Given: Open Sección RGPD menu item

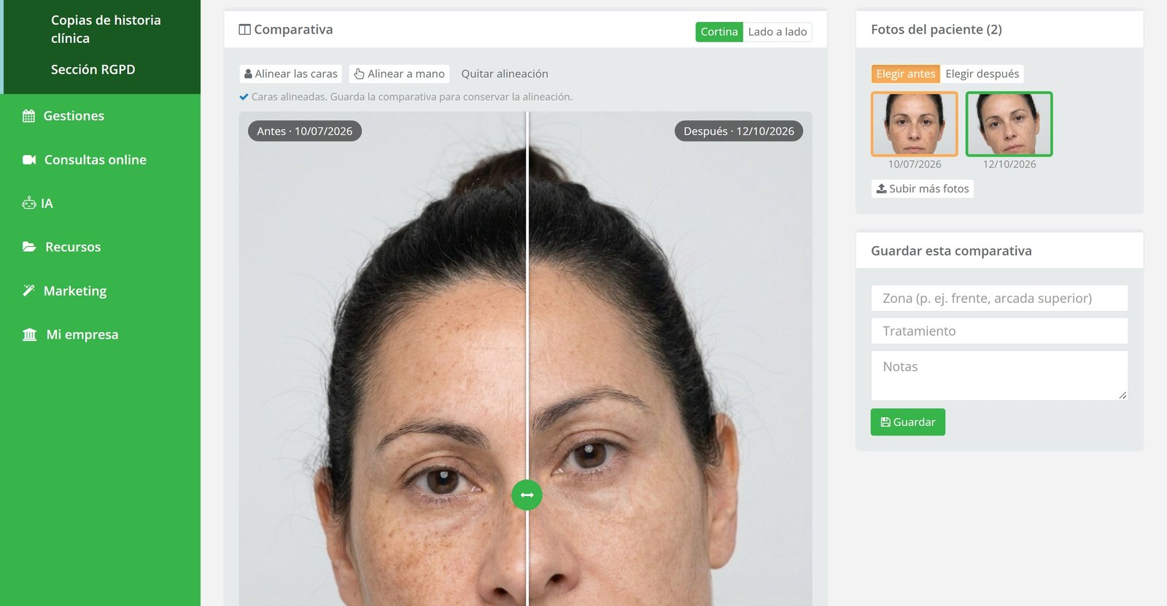Looking at the screenshot, I should pos(93,70).
